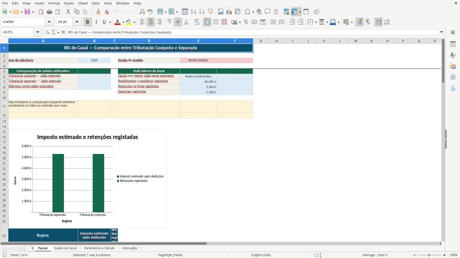460x258 pixels.
Task: Expand the Name Box dropdown
Action: (x=38, y=32)
